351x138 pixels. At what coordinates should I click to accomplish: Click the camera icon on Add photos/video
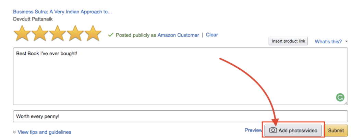273,130
